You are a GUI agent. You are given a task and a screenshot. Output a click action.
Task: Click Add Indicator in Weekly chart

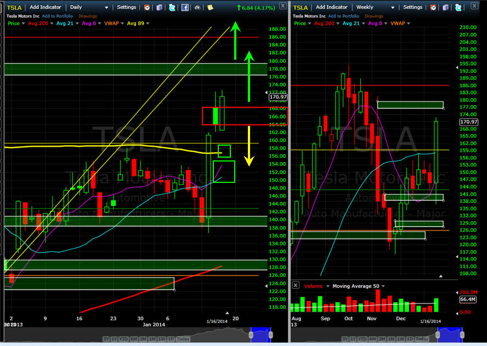[331, 7]
